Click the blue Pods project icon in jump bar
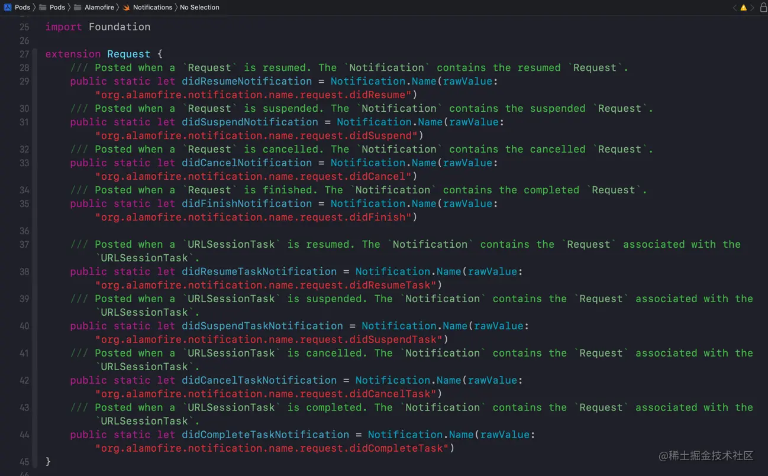This screenshot has width=768, height=476. click(8, 7)
